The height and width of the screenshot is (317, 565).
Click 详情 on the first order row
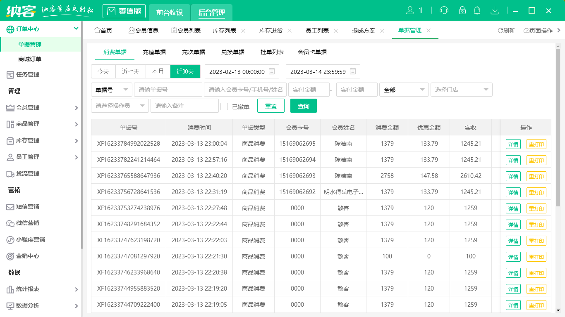click(x=513, y=144)
